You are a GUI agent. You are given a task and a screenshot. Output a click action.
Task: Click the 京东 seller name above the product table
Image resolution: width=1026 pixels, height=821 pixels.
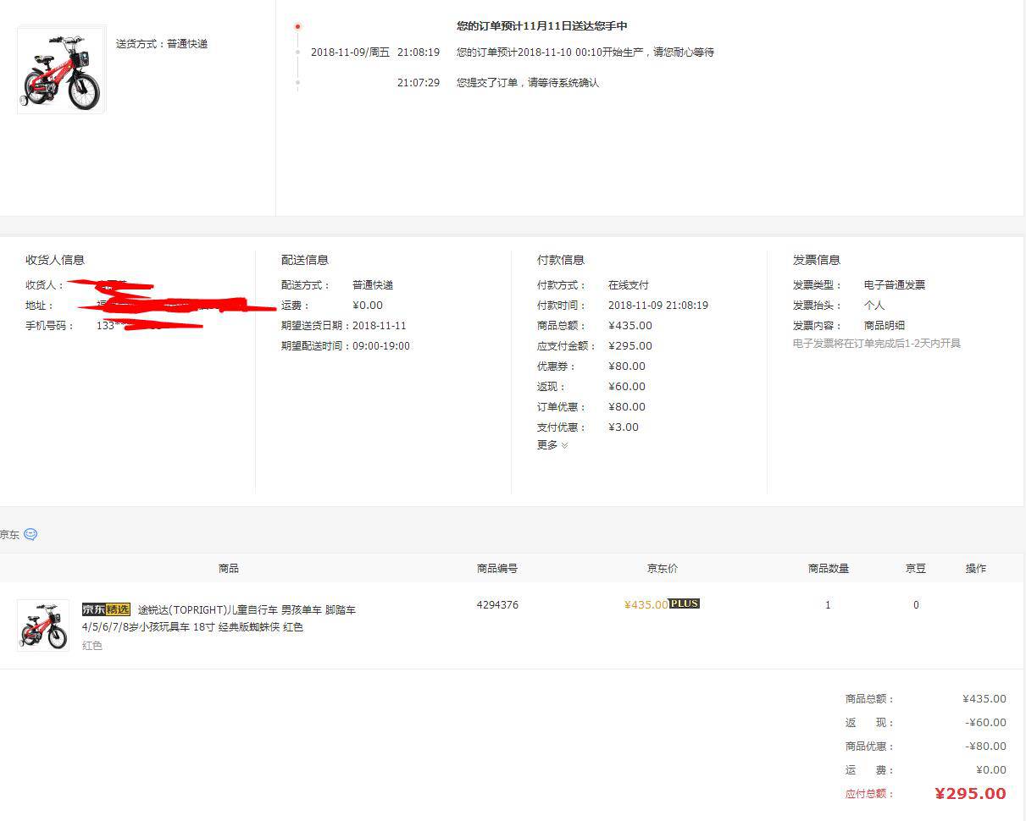[x=9, y=535]
